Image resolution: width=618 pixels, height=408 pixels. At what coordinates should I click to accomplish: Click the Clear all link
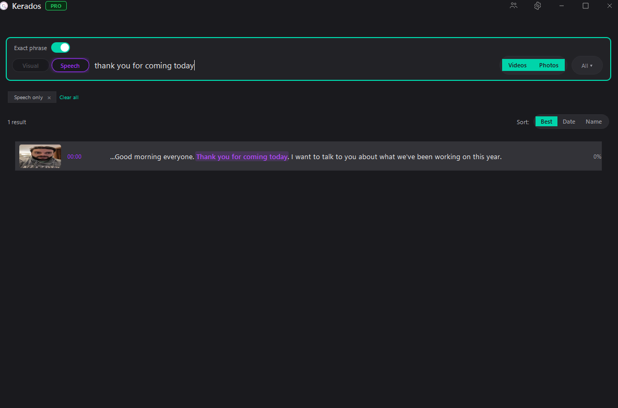[69, 97]
